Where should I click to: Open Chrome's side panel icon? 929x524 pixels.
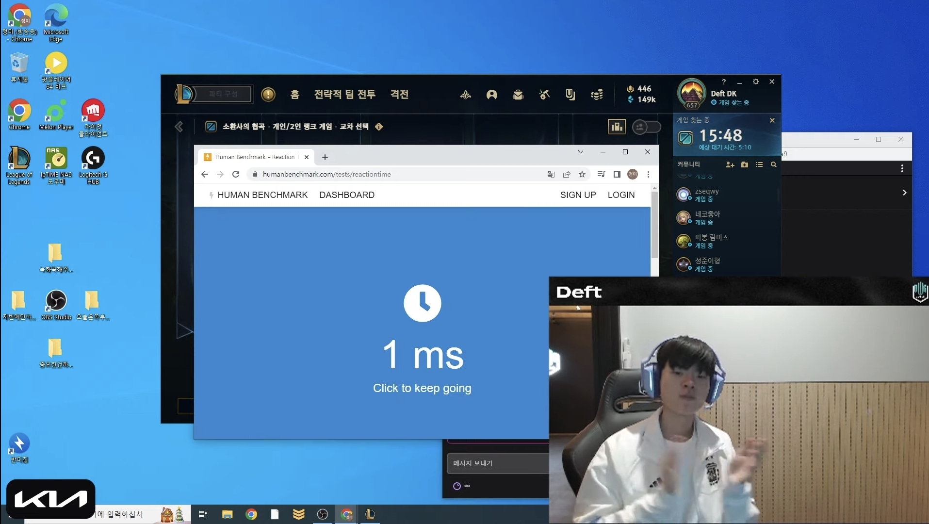click(x=617, y=174)
